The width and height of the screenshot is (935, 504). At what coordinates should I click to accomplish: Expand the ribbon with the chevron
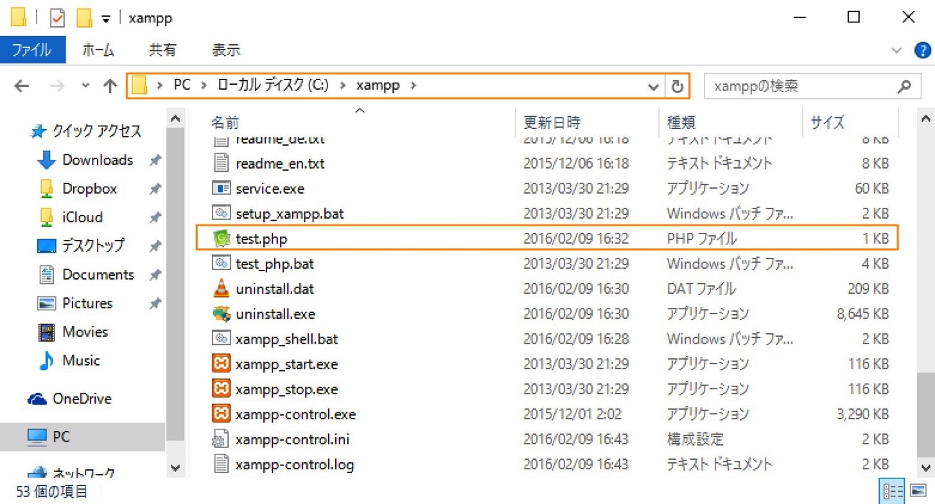tap(897, 50)
